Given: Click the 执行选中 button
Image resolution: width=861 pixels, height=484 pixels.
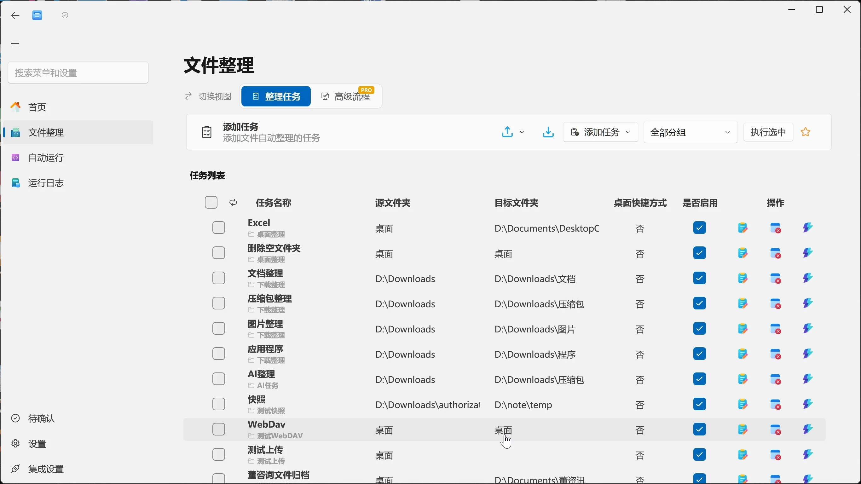Looking at the screenshot, I should pyautogui.click(x=768, y=132).
